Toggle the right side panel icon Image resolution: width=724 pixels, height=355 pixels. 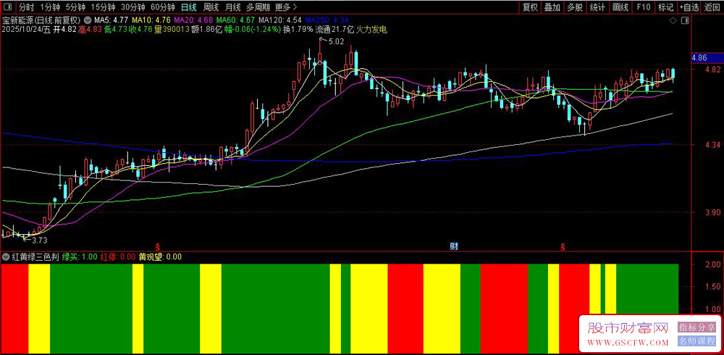tap(684, 20)
